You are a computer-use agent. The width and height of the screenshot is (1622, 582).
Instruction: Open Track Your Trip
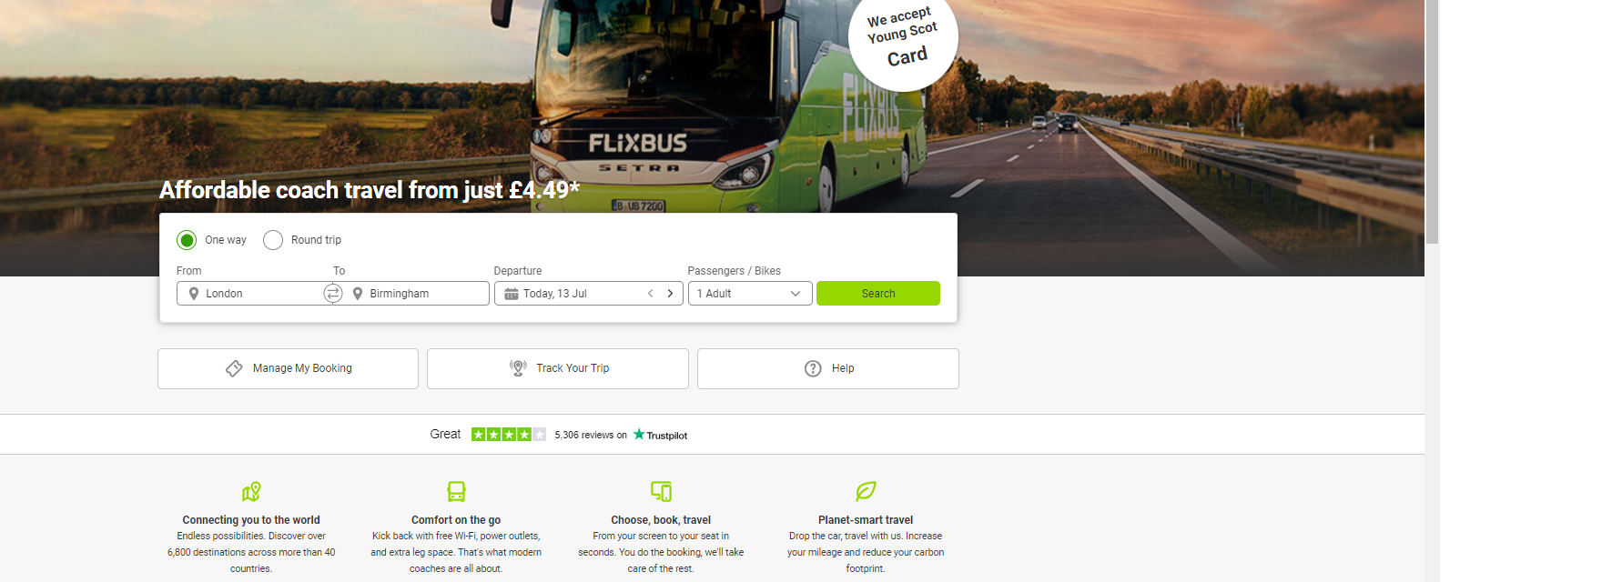coord(558,368)
